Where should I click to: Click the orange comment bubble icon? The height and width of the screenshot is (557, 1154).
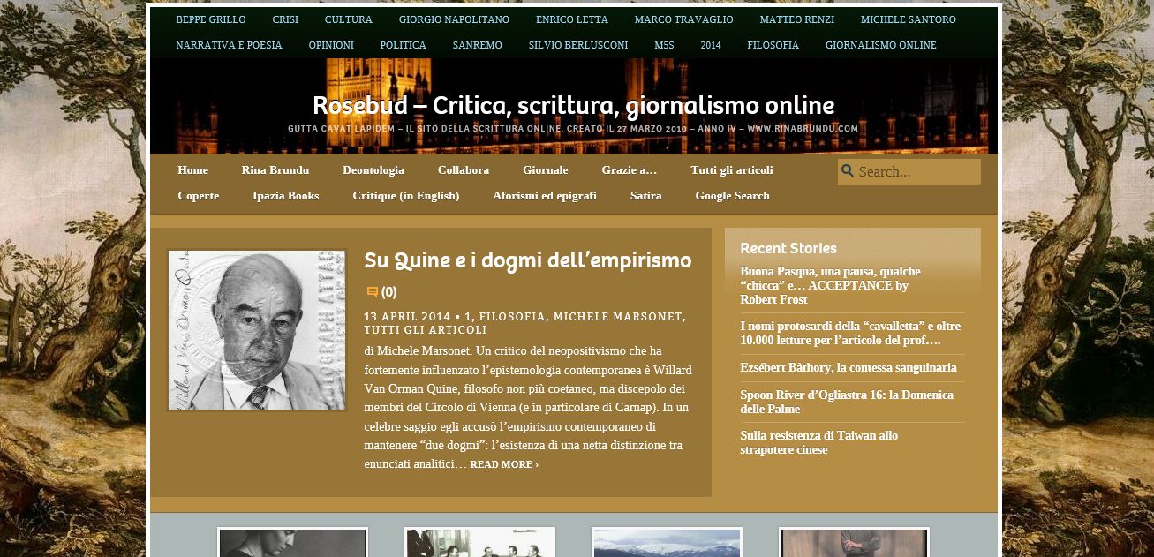coord(372,292)
